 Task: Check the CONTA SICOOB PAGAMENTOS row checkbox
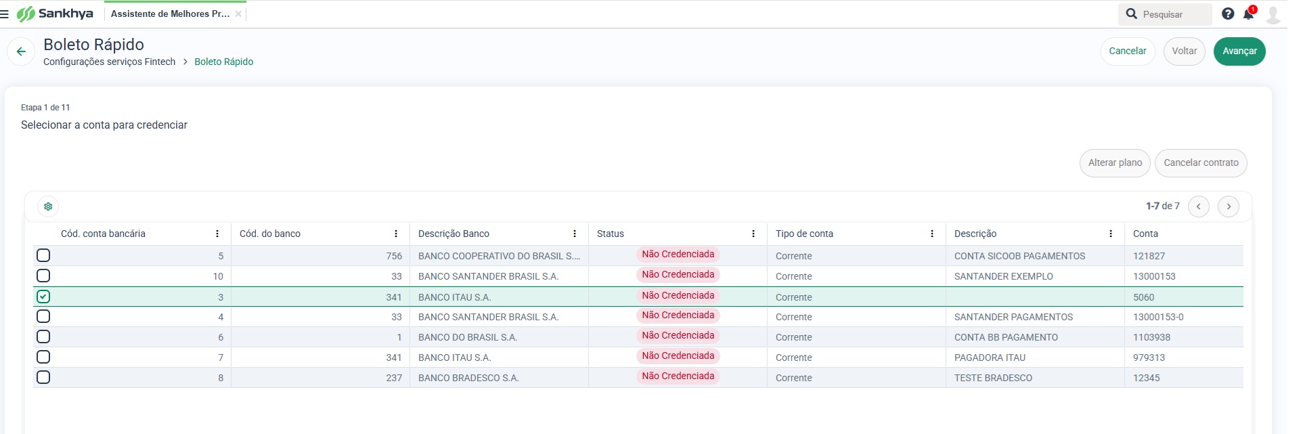tap(43, 255)
